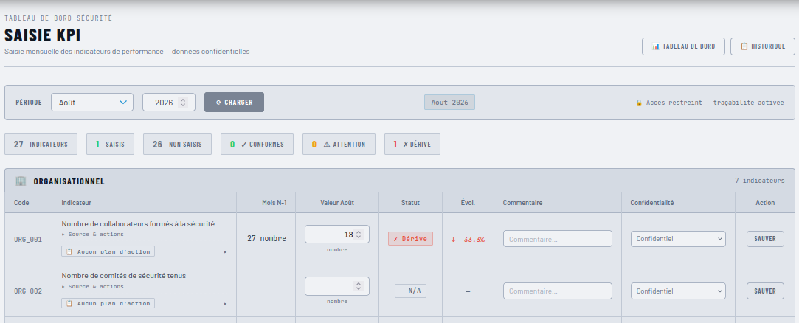
Task: Select the 27 Indicateurs summary chip
Action: click(41, 145)
